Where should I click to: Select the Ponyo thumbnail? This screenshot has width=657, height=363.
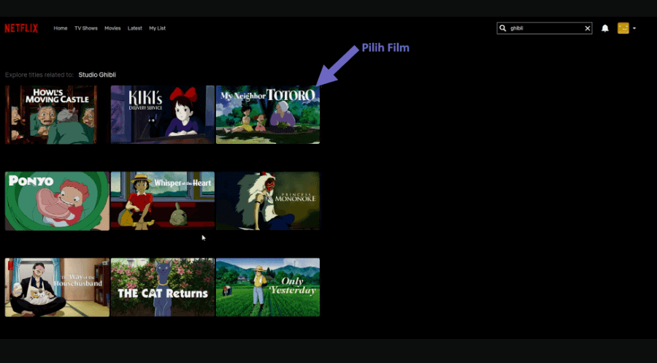pyautogui.click(x=57, y=201)
